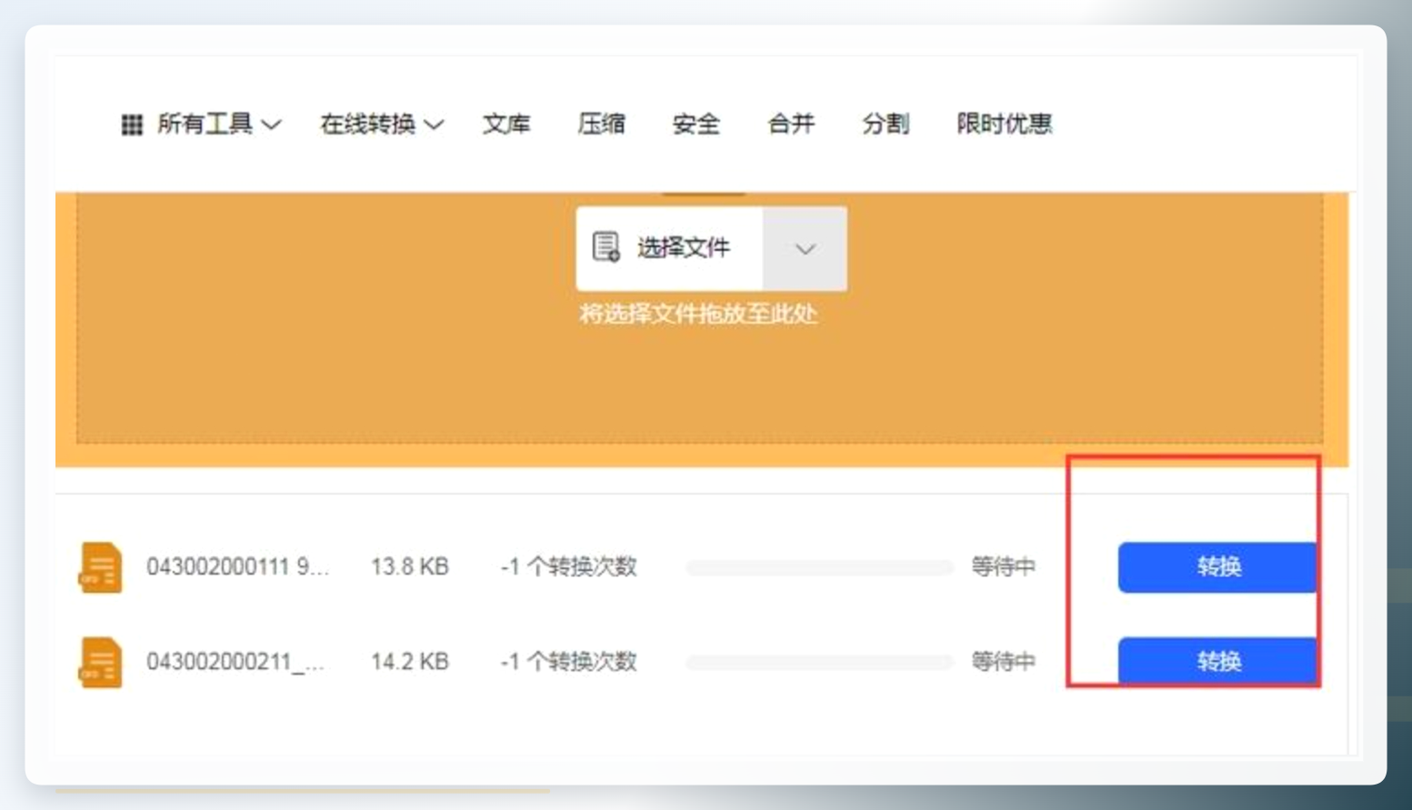Convert the 043002000211 file with 转换
Viewport: 1412px width, 810px height.
1217,661
